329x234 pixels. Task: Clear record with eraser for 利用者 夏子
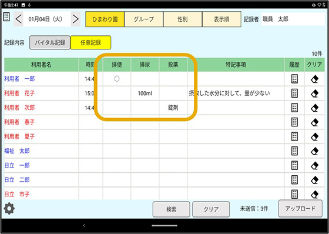314,137
